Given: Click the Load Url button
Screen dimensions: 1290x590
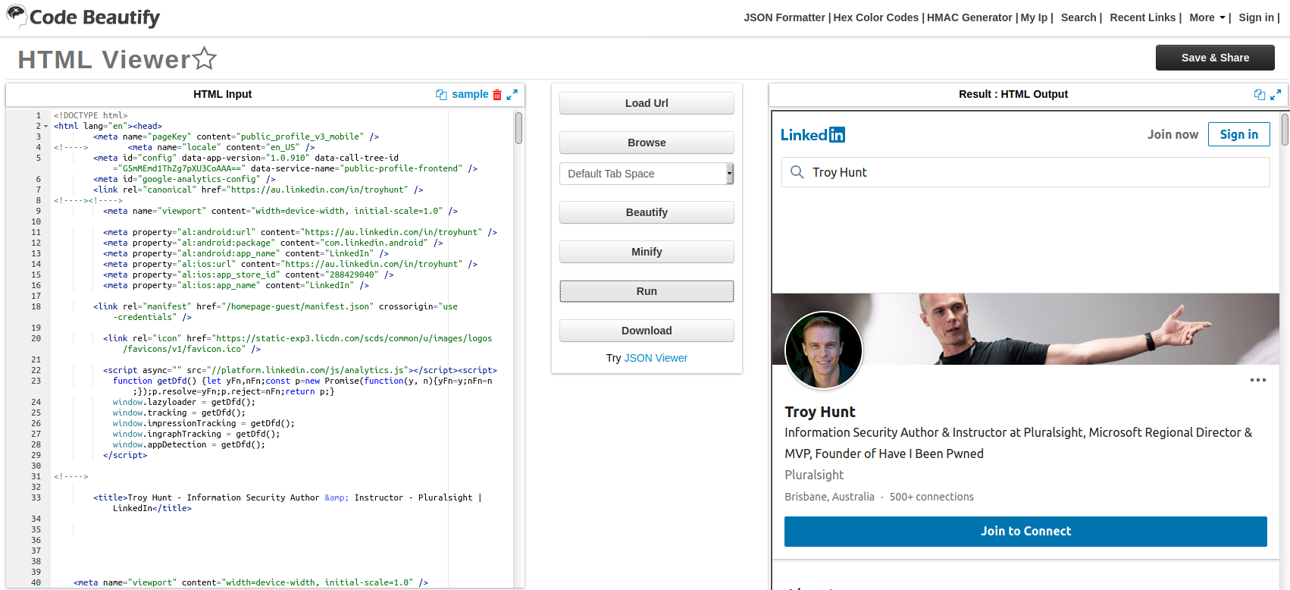Looking at the screenshot, I should (647, 103).
